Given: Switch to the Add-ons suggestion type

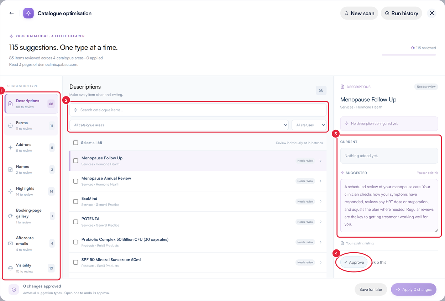Looking at the screenshot, I should point(31,148).
